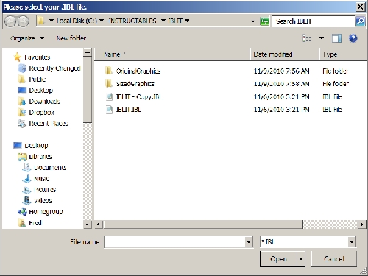This screenshot has width=368, height=276.
Task: Select the IBLIT - Copy.IBL file name
Action: coord(139,97)
